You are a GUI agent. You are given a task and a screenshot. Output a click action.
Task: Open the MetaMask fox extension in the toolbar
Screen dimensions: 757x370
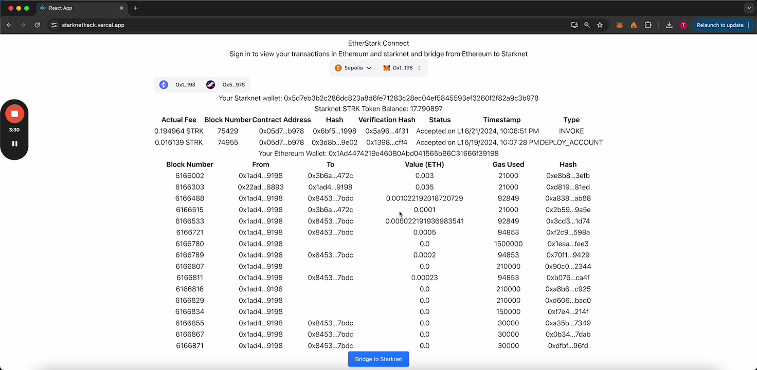[620, 25]
